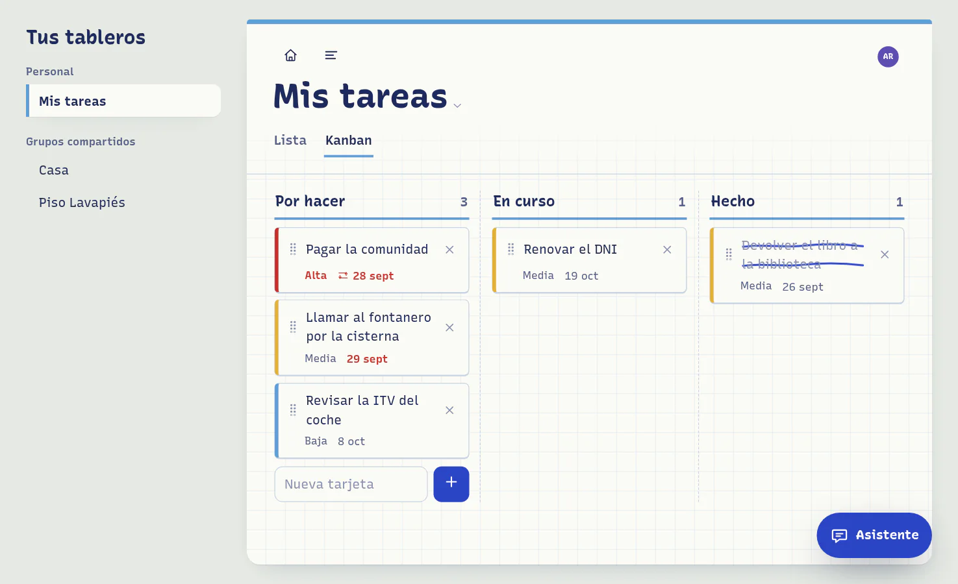958x584 pixels.
Task: Open the Piso Lavapiés shared group
Action: [x=82, y=202]
